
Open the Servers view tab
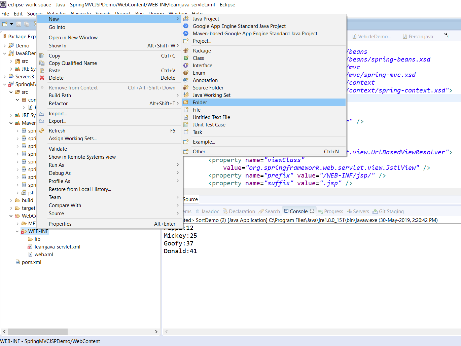pyautogui.click(x=361, y=212)
